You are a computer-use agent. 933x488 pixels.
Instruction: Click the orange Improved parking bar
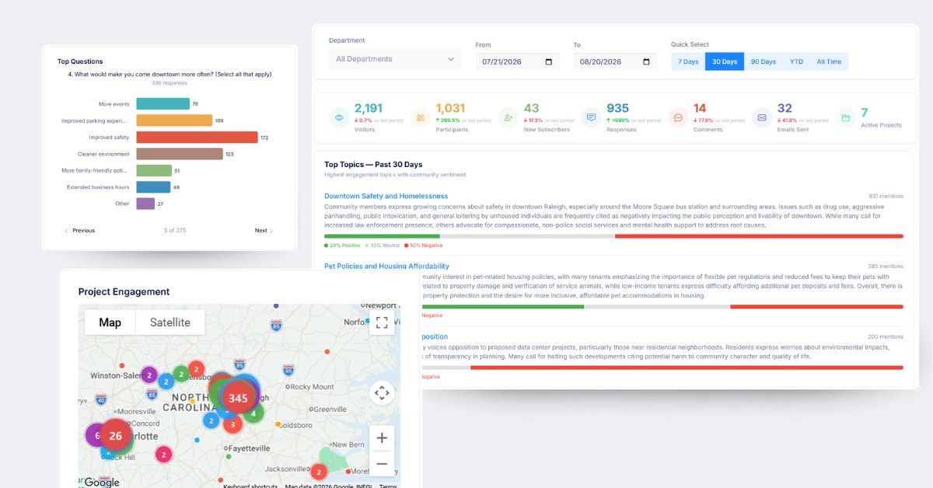point(174,120)
